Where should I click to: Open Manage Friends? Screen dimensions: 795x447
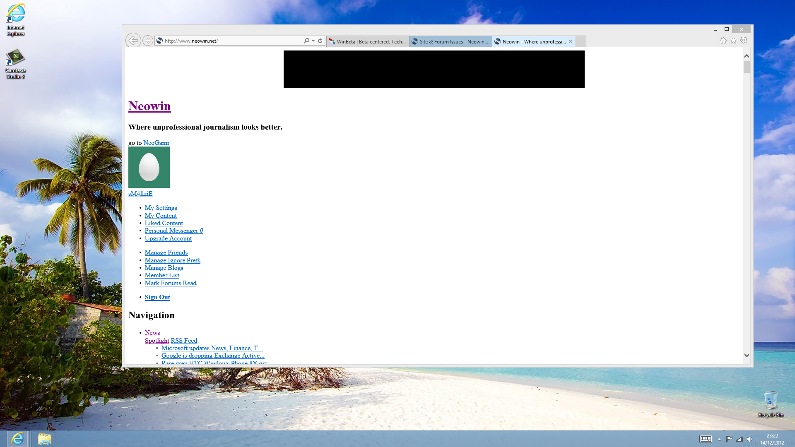(166, 252)
